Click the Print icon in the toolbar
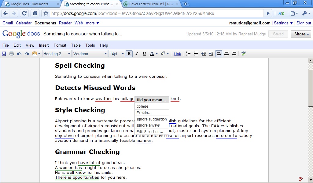 click(12, 54)
